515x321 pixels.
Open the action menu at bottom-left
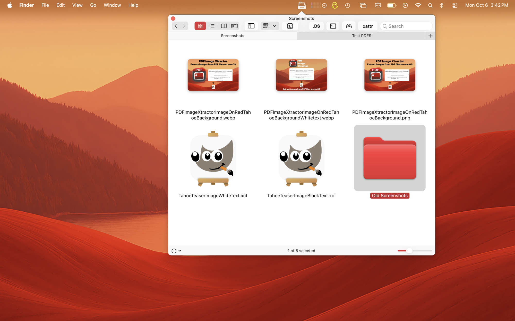point(176,251)
